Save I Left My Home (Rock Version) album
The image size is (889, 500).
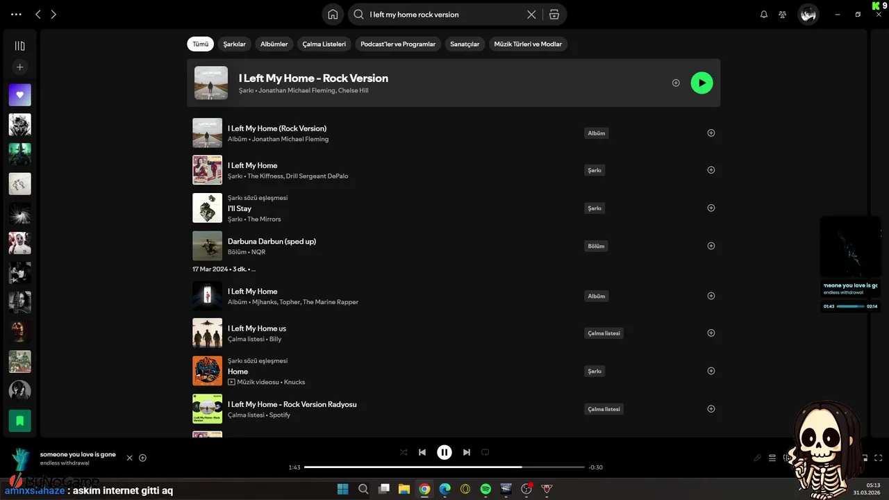(711, 133)
